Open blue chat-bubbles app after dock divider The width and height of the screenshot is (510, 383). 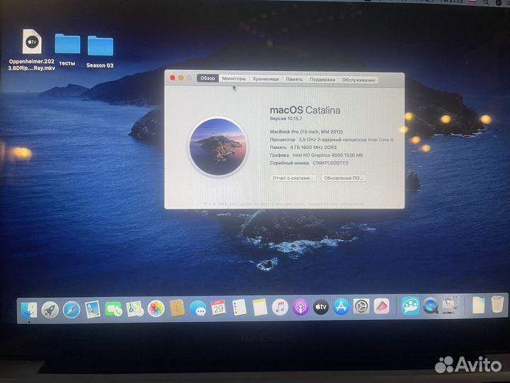point(410,306)
